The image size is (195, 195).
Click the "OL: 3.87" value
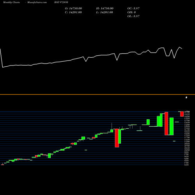tap(133, 16)
